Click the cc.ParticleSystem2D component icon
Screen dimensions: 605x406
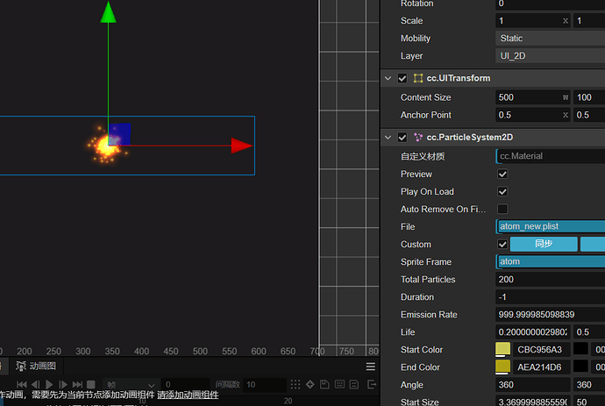tap(418, 138)
